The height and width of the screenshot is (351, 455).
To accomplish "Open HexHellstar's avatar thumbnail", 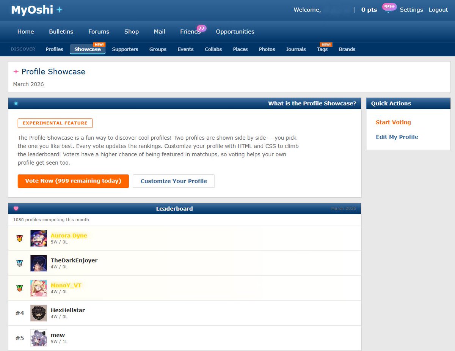I will click(39, 313).
